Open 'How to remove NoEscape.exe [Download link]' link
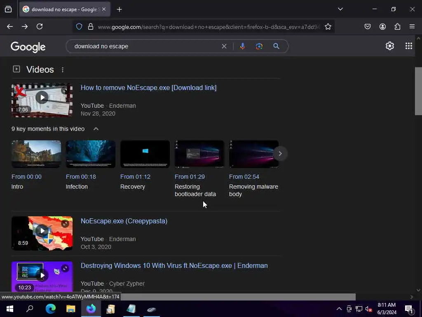 click(148, 88)
